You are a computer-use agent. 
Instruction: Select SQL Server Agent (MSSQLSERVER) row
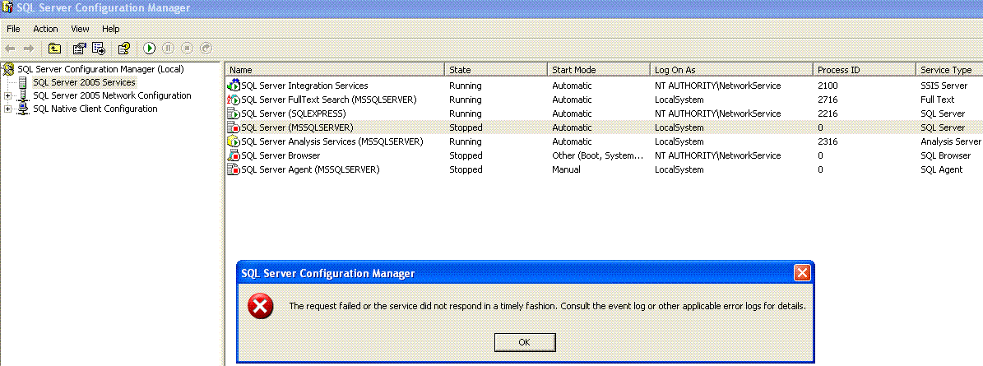pos(603,169)
